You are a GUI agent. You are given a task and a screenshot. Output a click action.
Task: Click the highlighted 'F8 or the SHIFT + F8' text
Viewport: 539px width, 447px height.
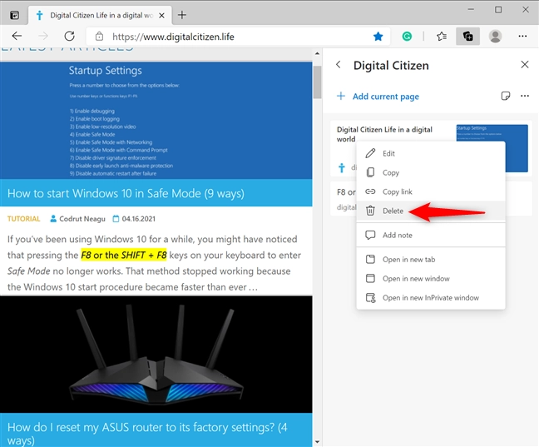[124, 255]
